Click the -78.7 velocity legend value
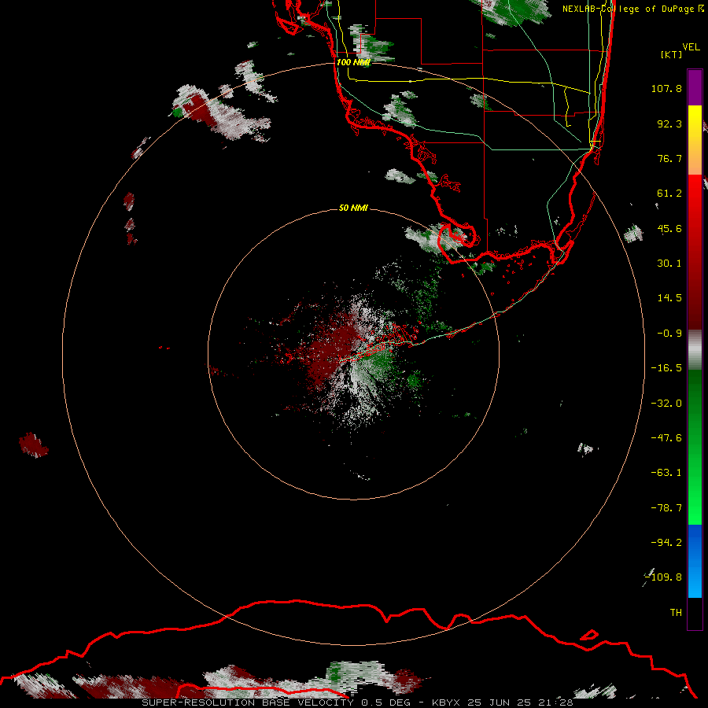This screenshot has height=708, width=708. (666, 507)
